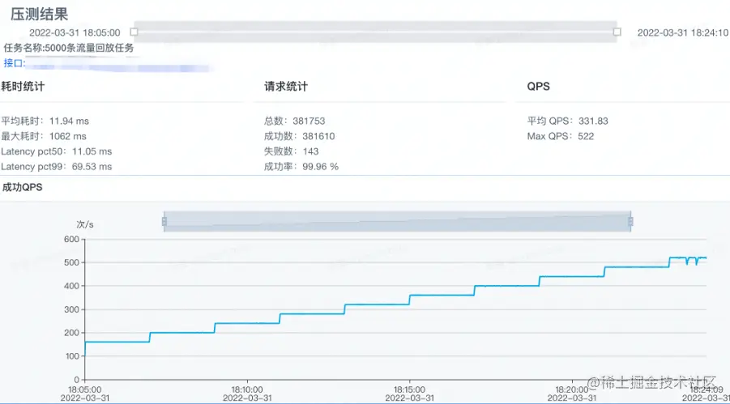The height and width of the screenshot is (404, 730).
Task: Click 总数 381753 value
Action: [295, 121]
